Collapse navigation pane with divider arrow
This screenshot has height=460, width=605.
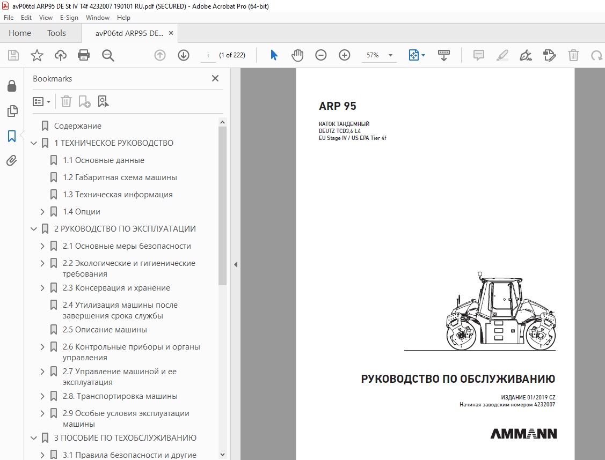point(235,265)
